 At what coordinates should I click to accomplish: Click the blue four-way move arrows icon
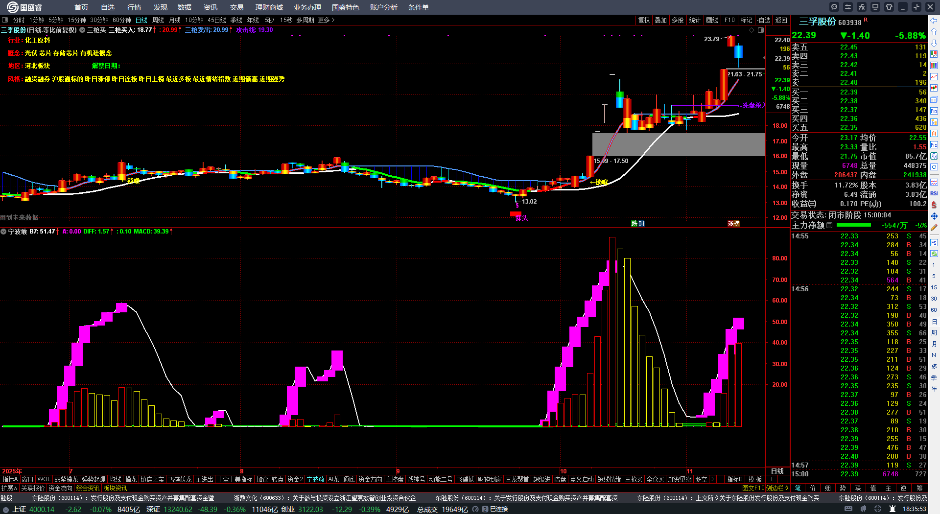pos(934,216)
